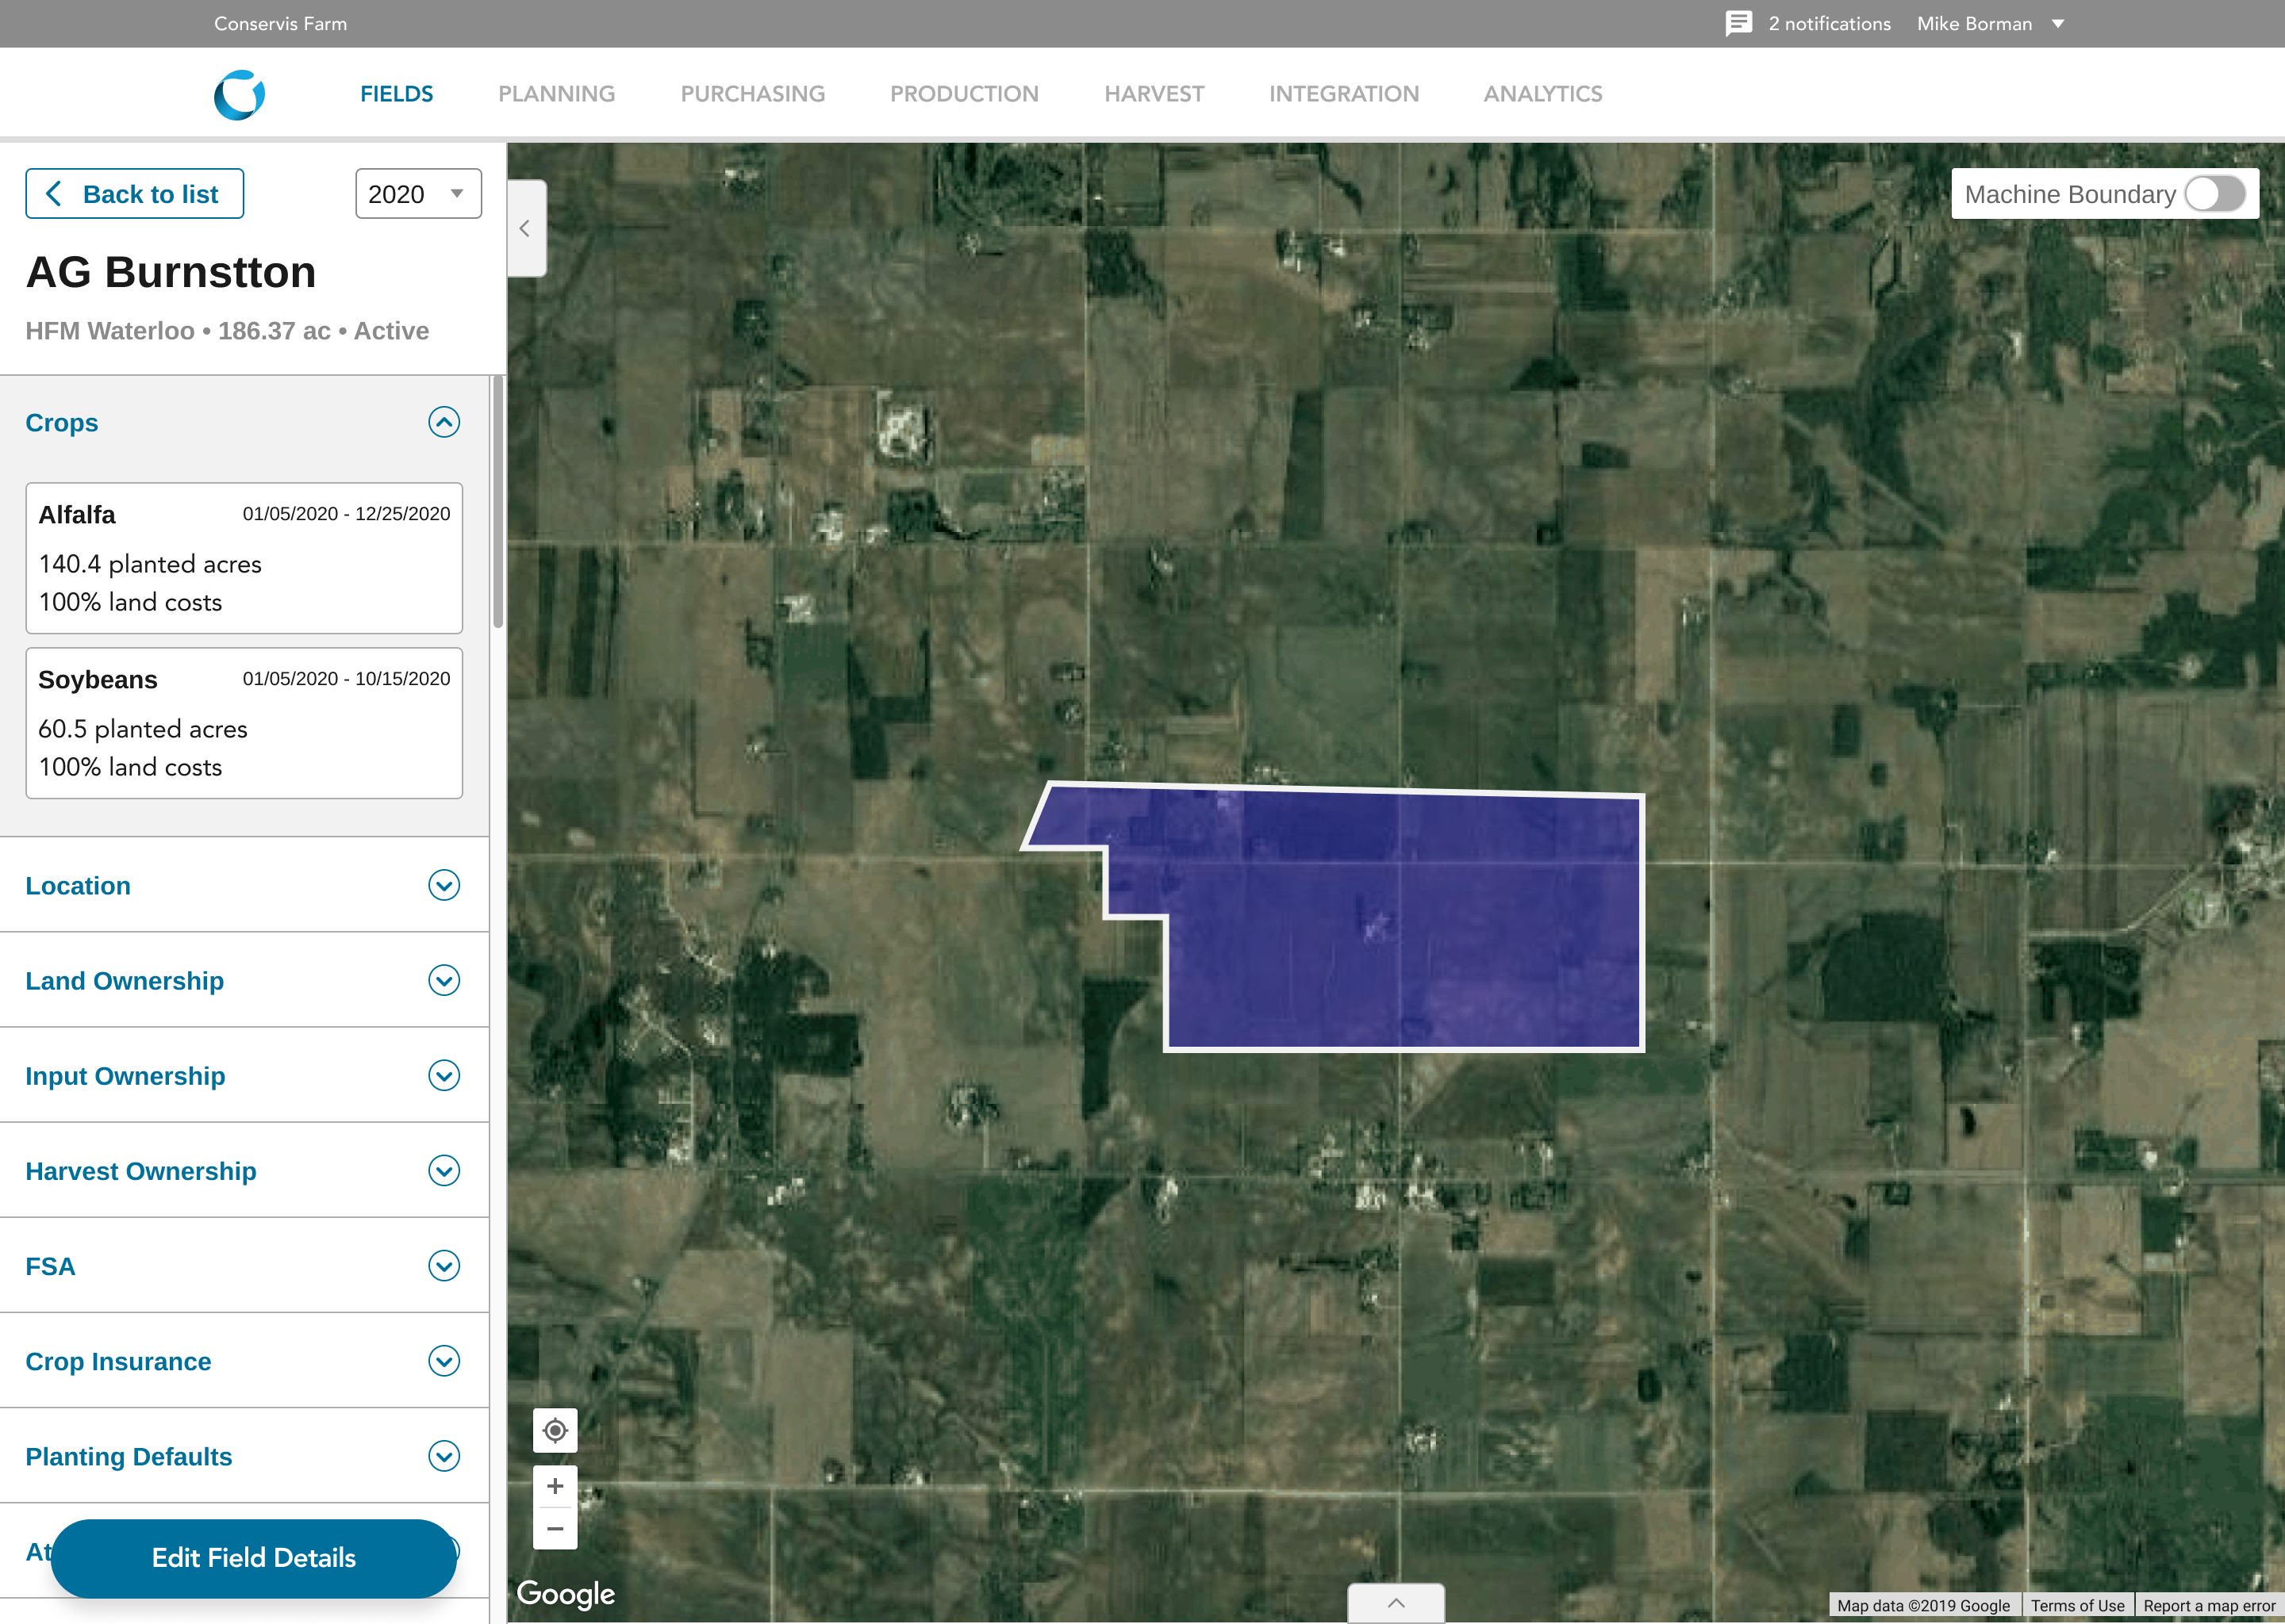The height and width of the screenshot is (1624, 2285).
Task: Click the my-location target icon on map
Action: point(555,1431)
